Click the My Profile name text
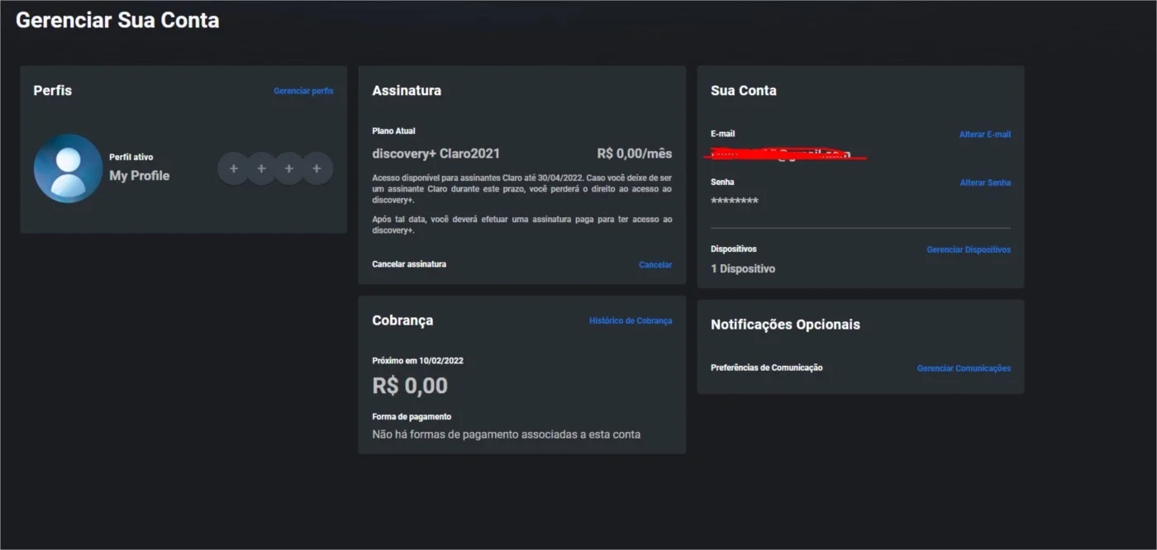This screenshot has height=550, width=1157. pyautogui.click(x=140, y=176)
